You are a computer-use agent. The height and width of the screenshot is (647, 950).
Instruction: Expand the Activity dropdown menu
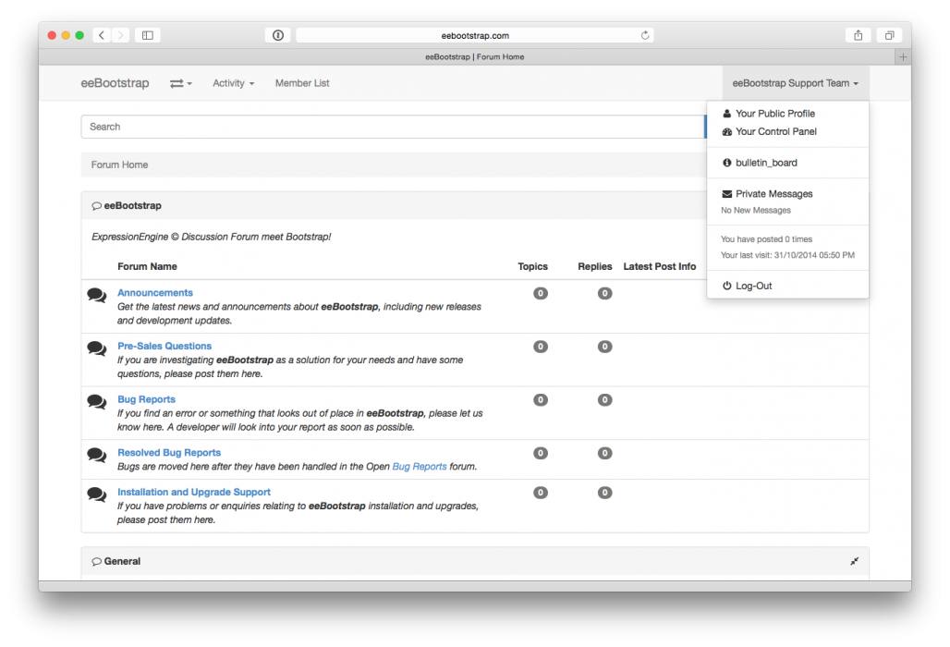click(x=233, y=83)
